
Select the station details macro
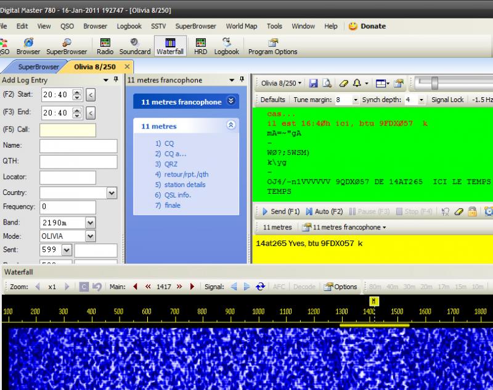tap(185, 185)
